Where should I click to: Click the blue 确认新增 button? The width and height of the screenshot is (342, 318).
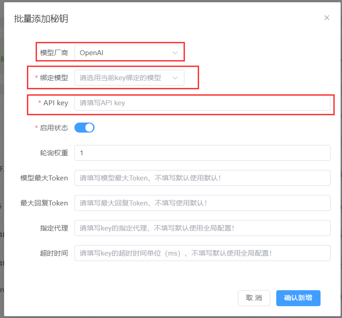coord(298,298)
